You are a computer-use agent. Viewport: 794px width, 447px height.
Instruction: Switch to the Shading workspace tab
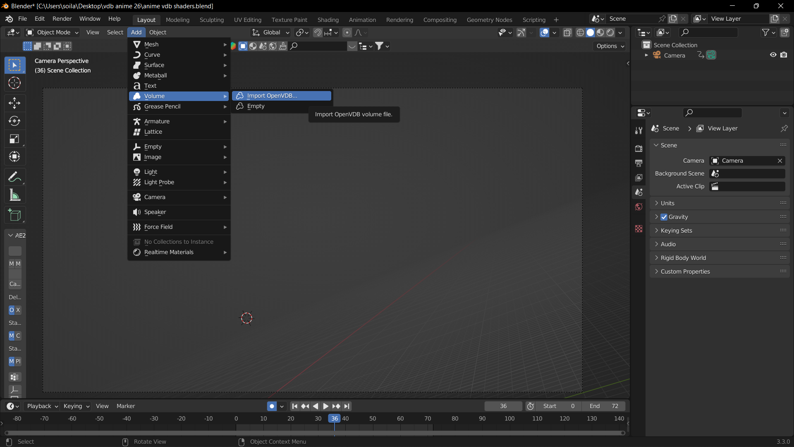pyautogui.click(x=328, y=19)
